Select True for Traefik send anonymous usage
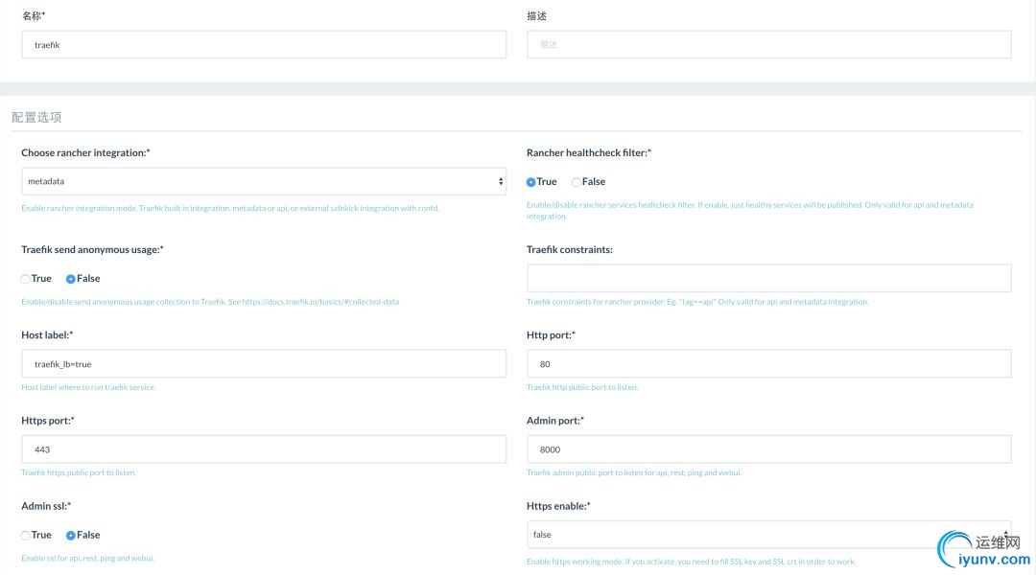1036x575 pixels. pos(25,279)
